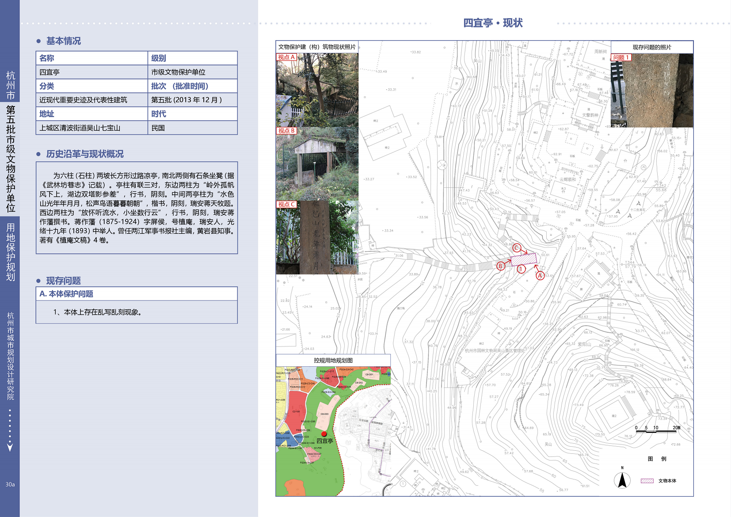
Task: Click the north arrow compass symbol
Action: [x=622, y=480]
